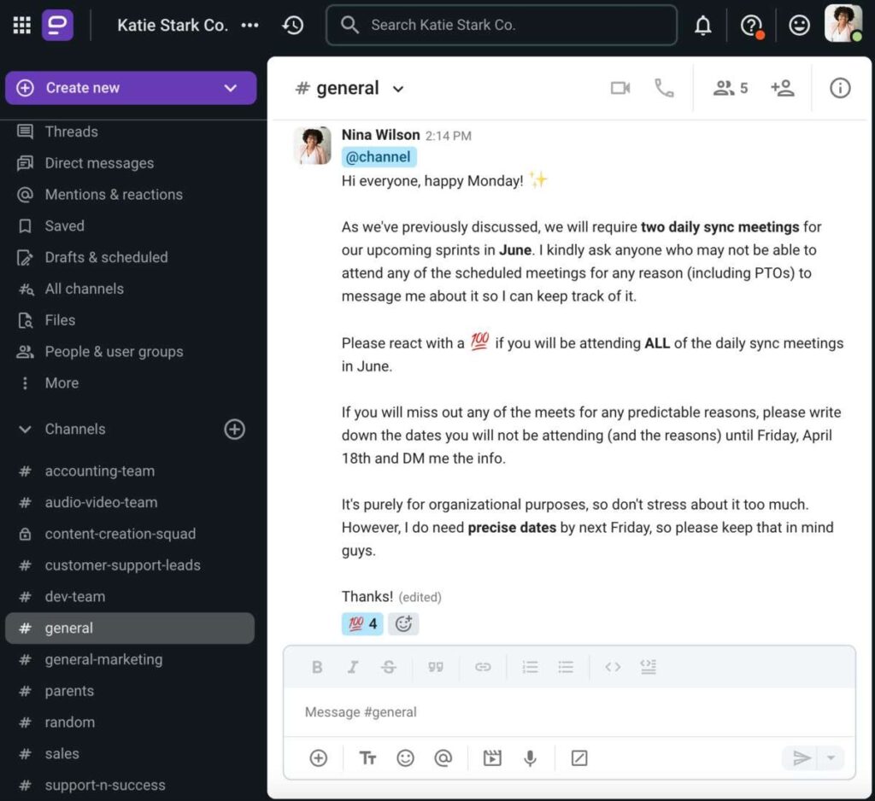Collapse the Channels section
This screenshot has width=875, height=801.
click(x=26, y=430)
